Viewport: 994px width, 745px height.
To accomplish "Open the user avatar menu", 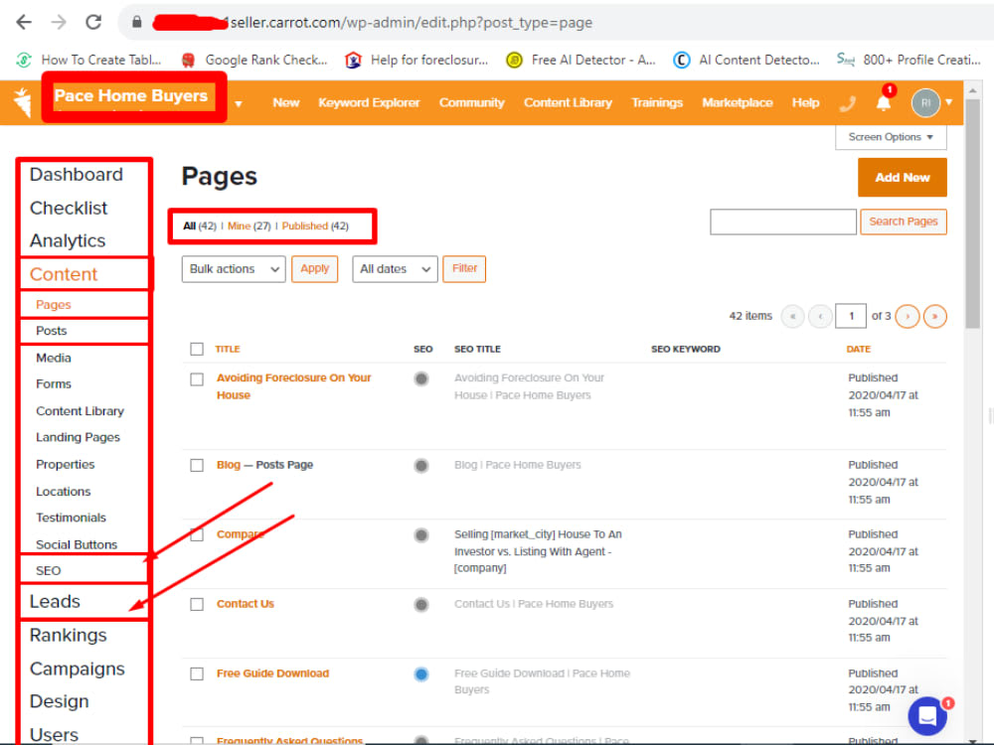I will 924,102.
